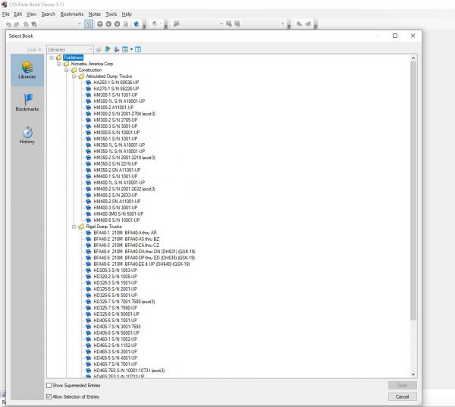Select HD325-7 S/N 7001-7589 (ecot3)
The height and width of the screenshot is (407, 455).
[x=124, y=302]
